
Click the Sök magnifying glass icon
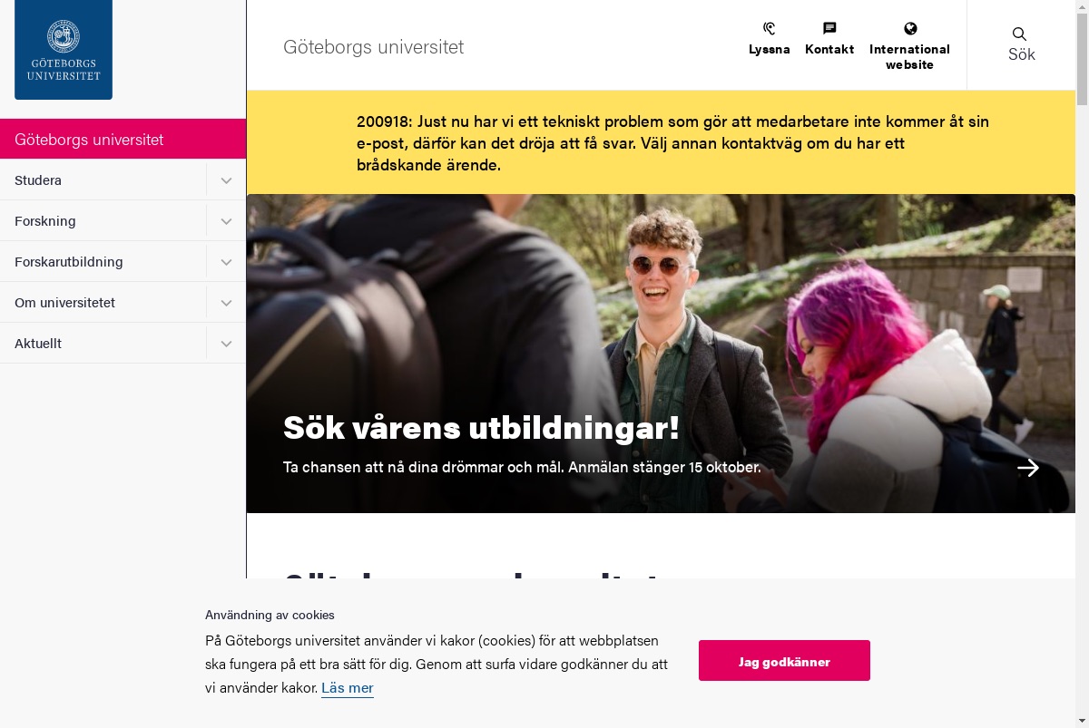pyautogui.click(x=1020, y=34)
